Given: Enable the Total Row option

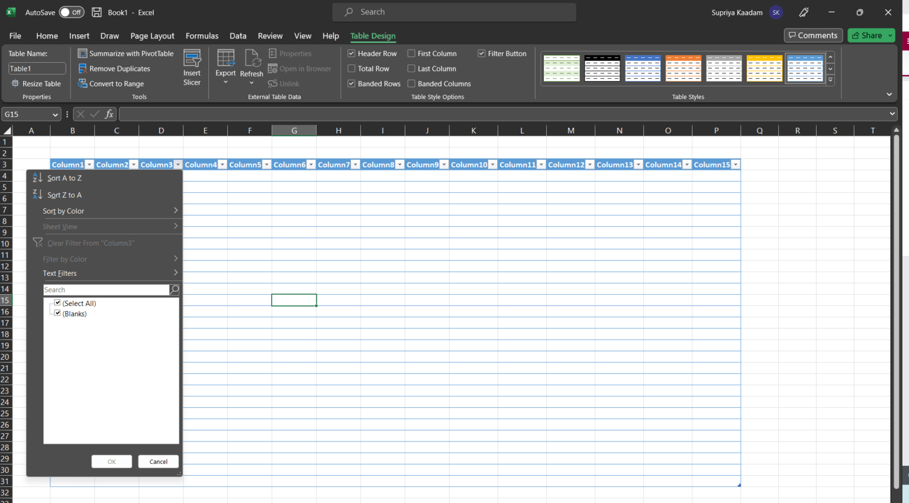Looking at the screenshot, I should [x=351, y=68].
